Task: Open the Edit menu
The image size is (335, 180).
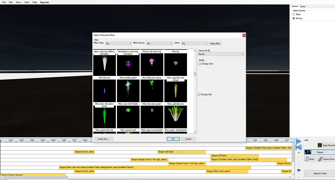Action: pyautogui.click(x=11, y=2)
